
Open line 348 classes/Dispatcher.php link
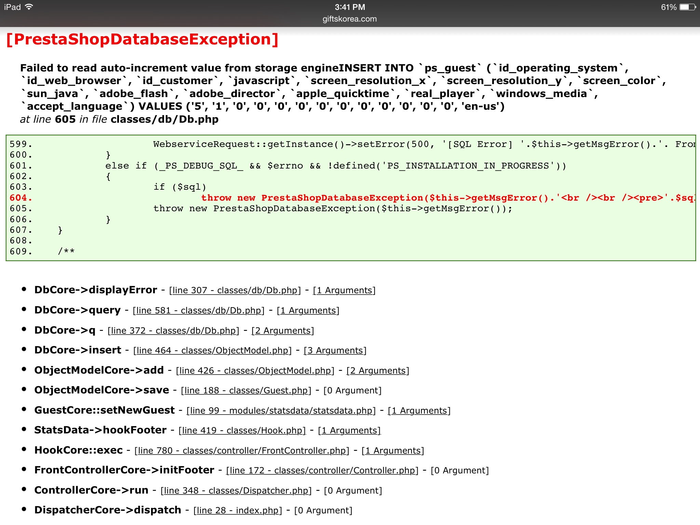point(236,490)
